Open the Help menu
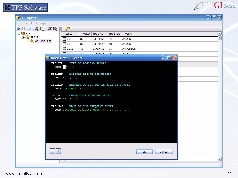 [42, 23]
